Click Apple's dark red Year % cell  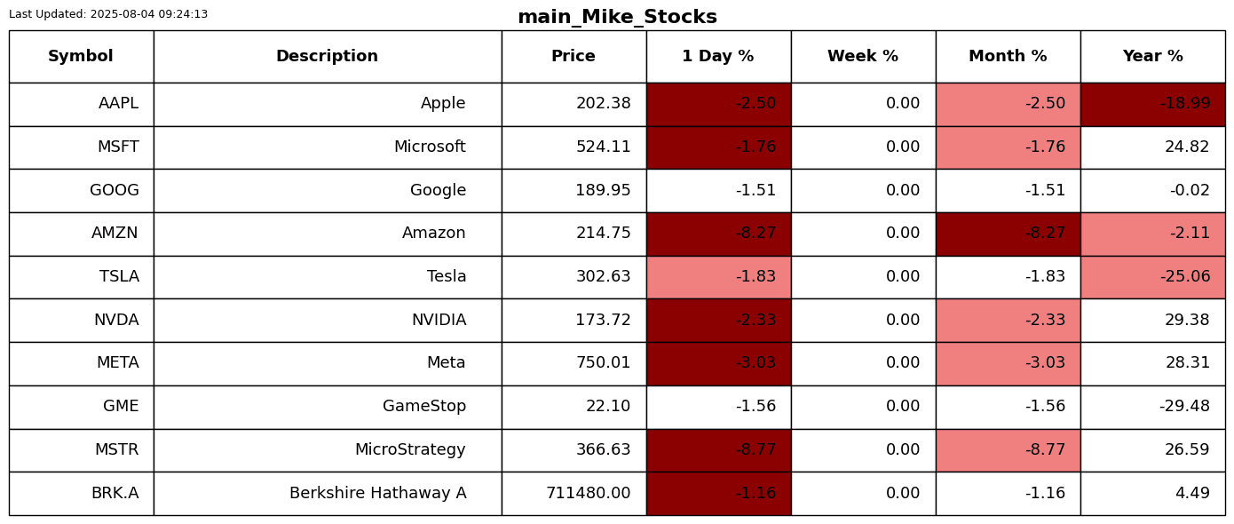pos(1152,104)
